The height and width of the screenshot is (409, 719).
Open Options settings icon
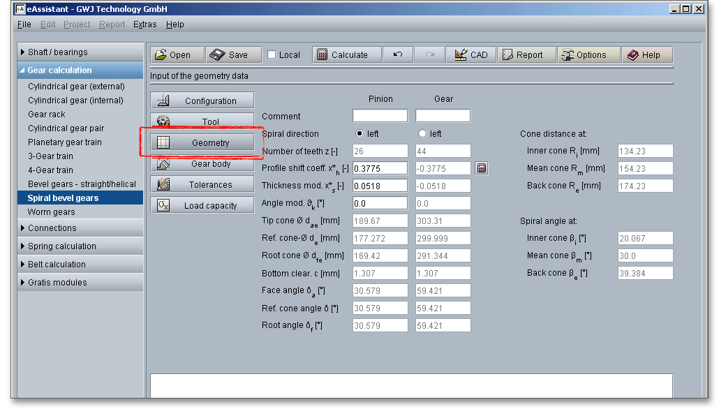click(567, 55)
